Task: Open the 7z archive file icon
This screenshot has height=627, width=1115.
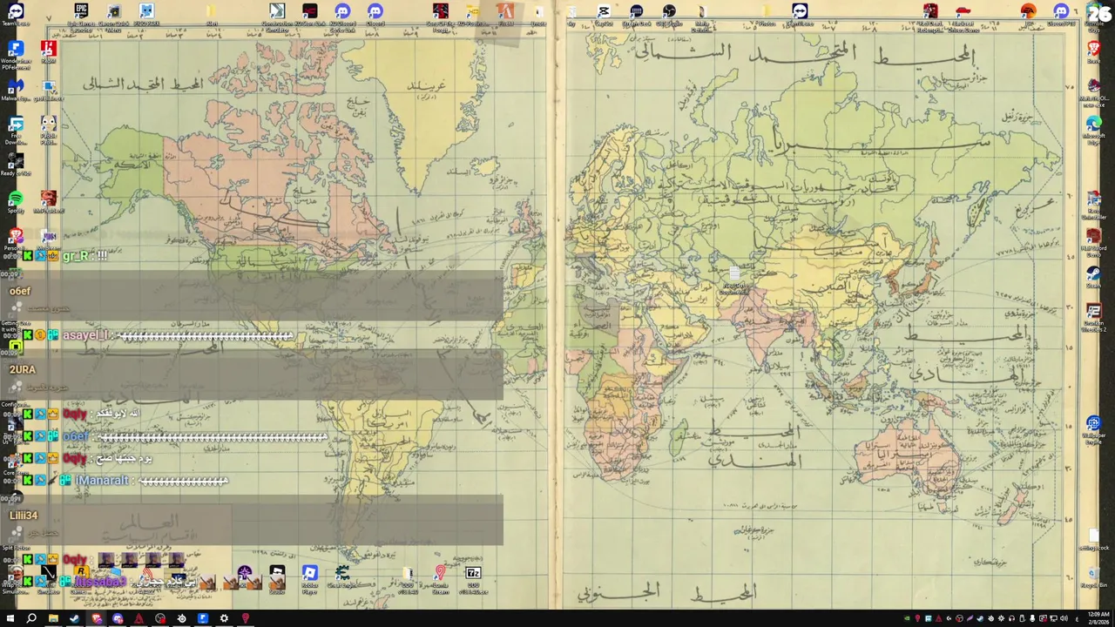Action: click(x=473, y=573)
